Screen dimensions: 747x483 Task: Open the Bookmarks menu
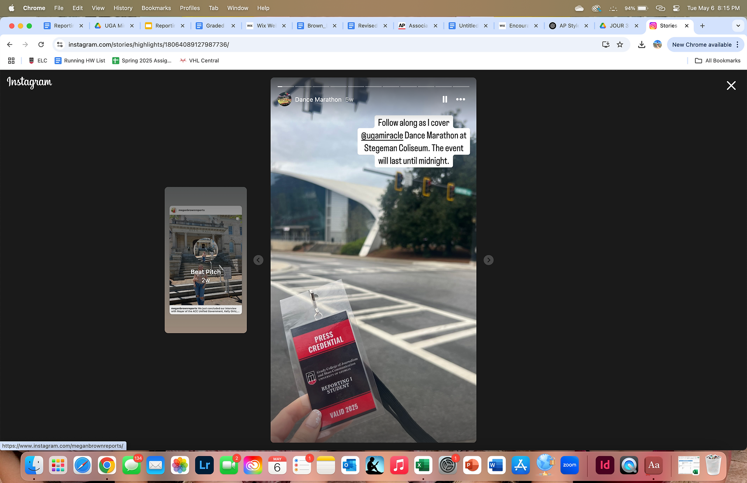[156, 8]
